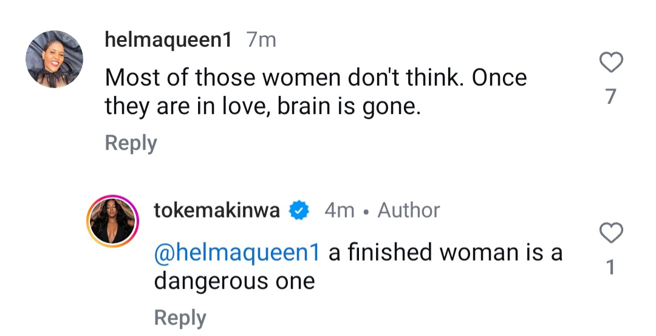Click the dot separator before Author

coord(366,212)
